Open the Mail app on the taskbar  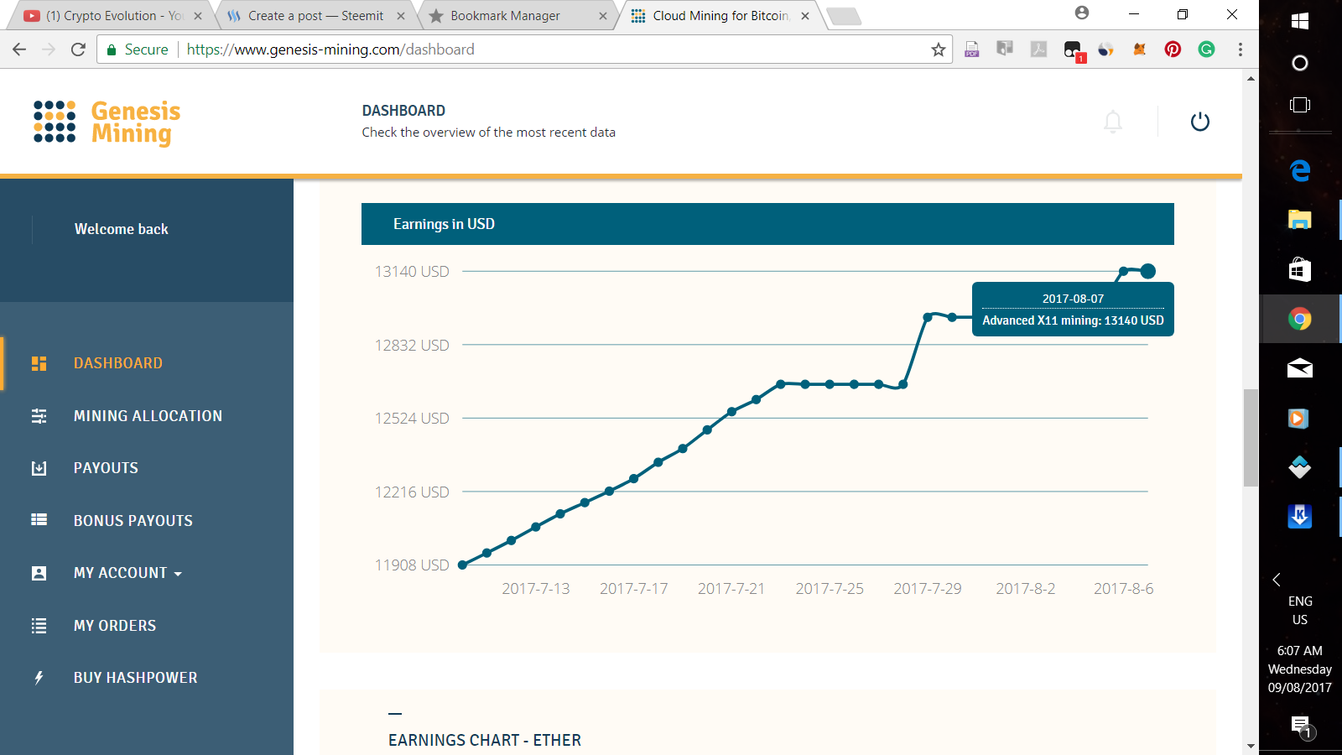pyautogui.click(x=1300, y=368)
